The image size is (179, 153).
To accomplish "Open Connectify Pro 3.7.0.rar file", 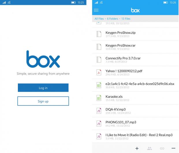I will pos(123,58).
